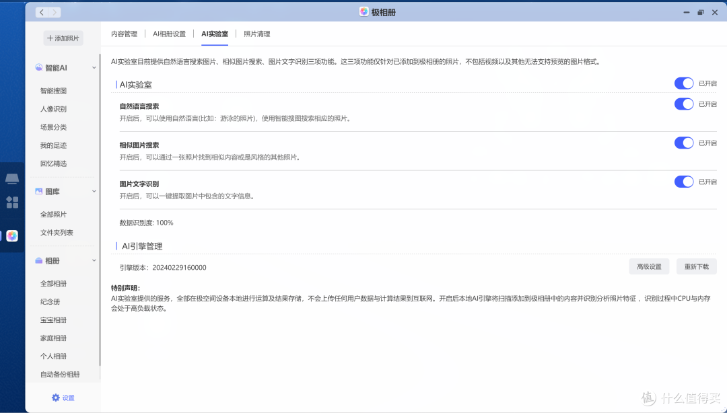Open the storage drive icon in left dock
The width and height of the screenshot is (727, 413).
[12, 178]
